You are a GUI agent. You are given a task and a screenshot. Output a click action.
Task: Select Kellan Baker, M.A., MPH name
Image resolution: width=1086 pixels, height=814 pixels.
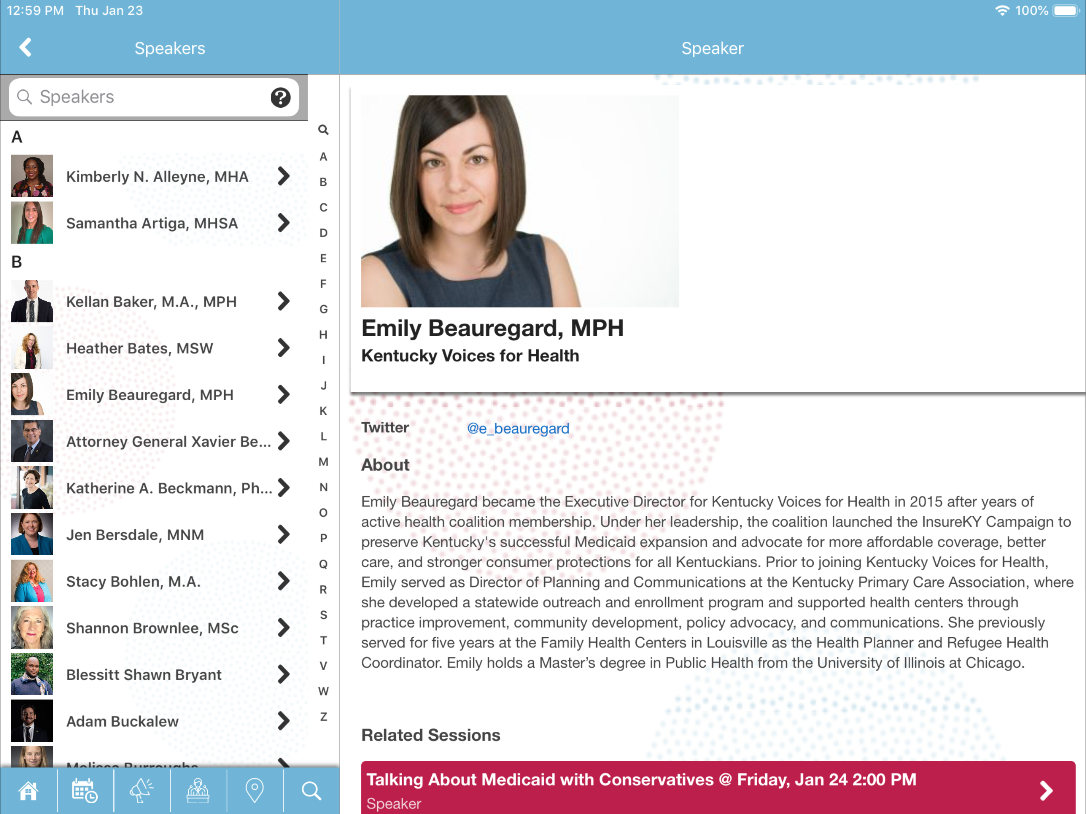[x=151, y=301]
